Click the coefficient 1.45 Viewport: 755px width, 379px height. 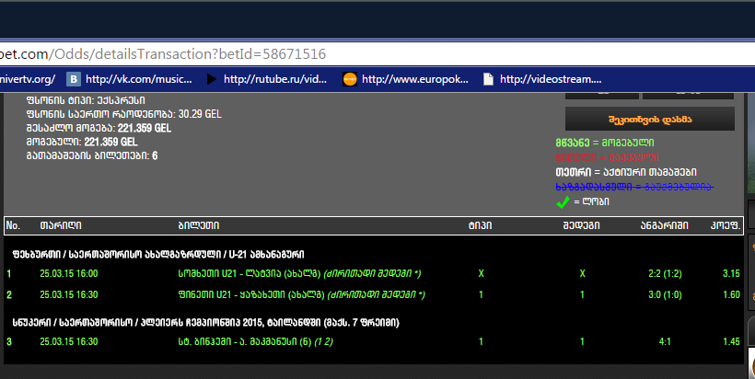click(731, 342)
